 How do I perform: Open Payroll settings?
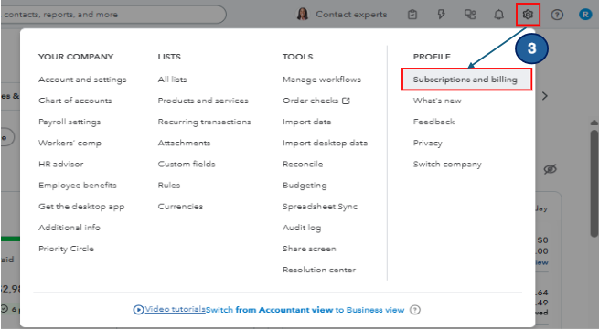pos(70,122)
